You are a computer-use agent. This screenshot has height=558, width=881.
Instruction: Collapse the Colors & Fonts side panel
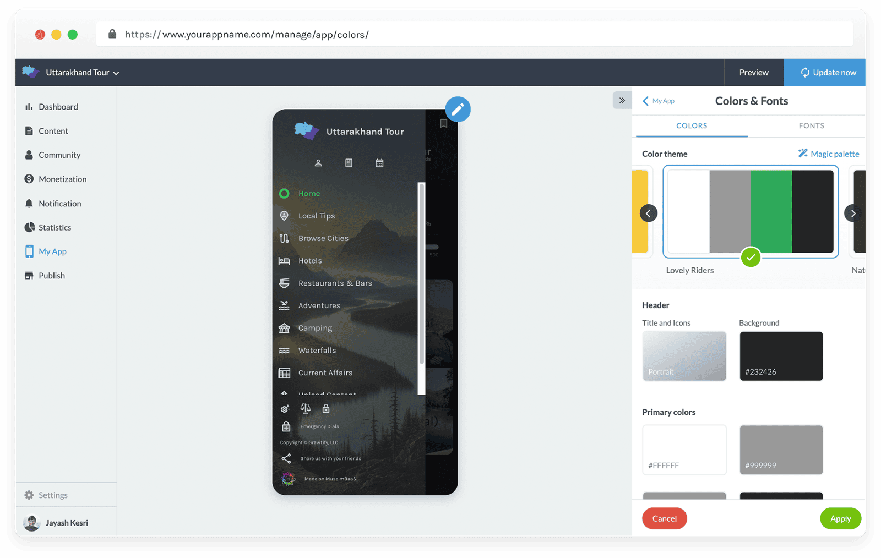point(622,100)
